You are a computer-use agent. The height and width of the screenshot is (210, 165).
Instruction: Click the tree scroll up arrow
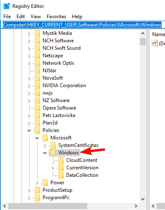click(143, 34)
